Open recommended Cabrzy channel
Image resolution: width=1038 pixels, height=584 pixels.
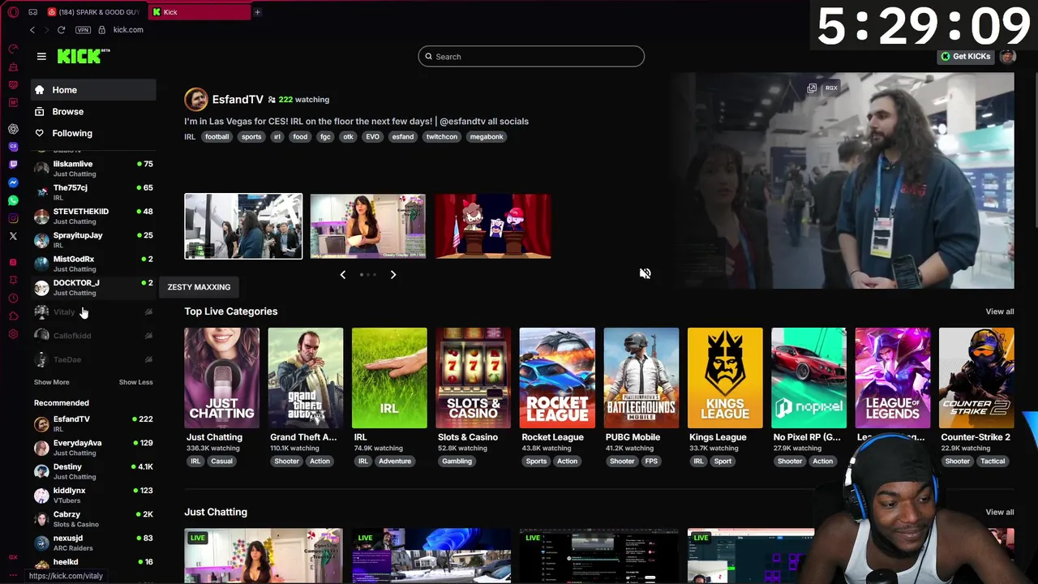(93, 518)
